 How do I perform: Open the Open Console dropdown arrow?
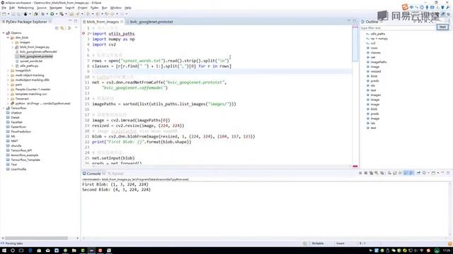coord(438,173)
